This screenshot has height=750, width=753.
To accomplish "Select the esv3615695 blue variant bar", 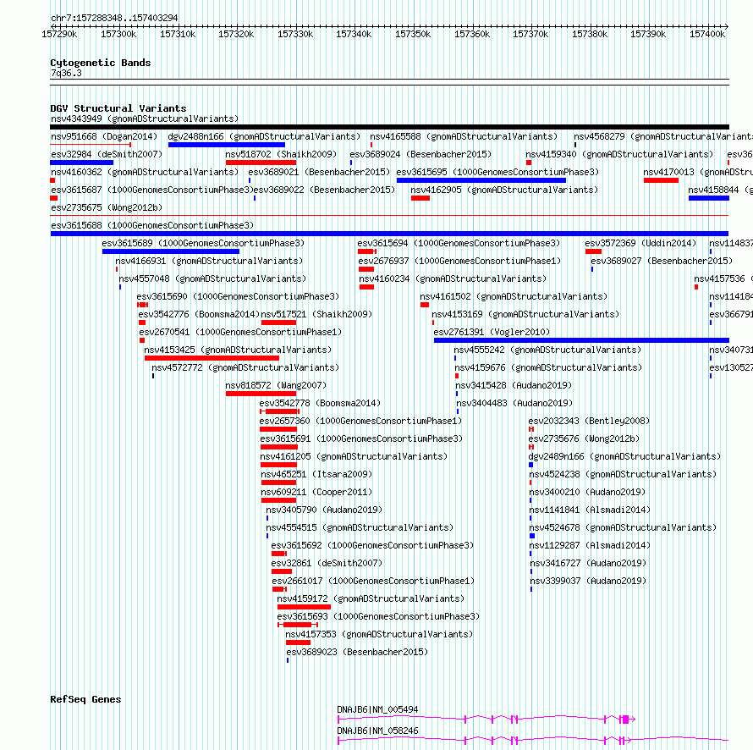I will 481,180.
